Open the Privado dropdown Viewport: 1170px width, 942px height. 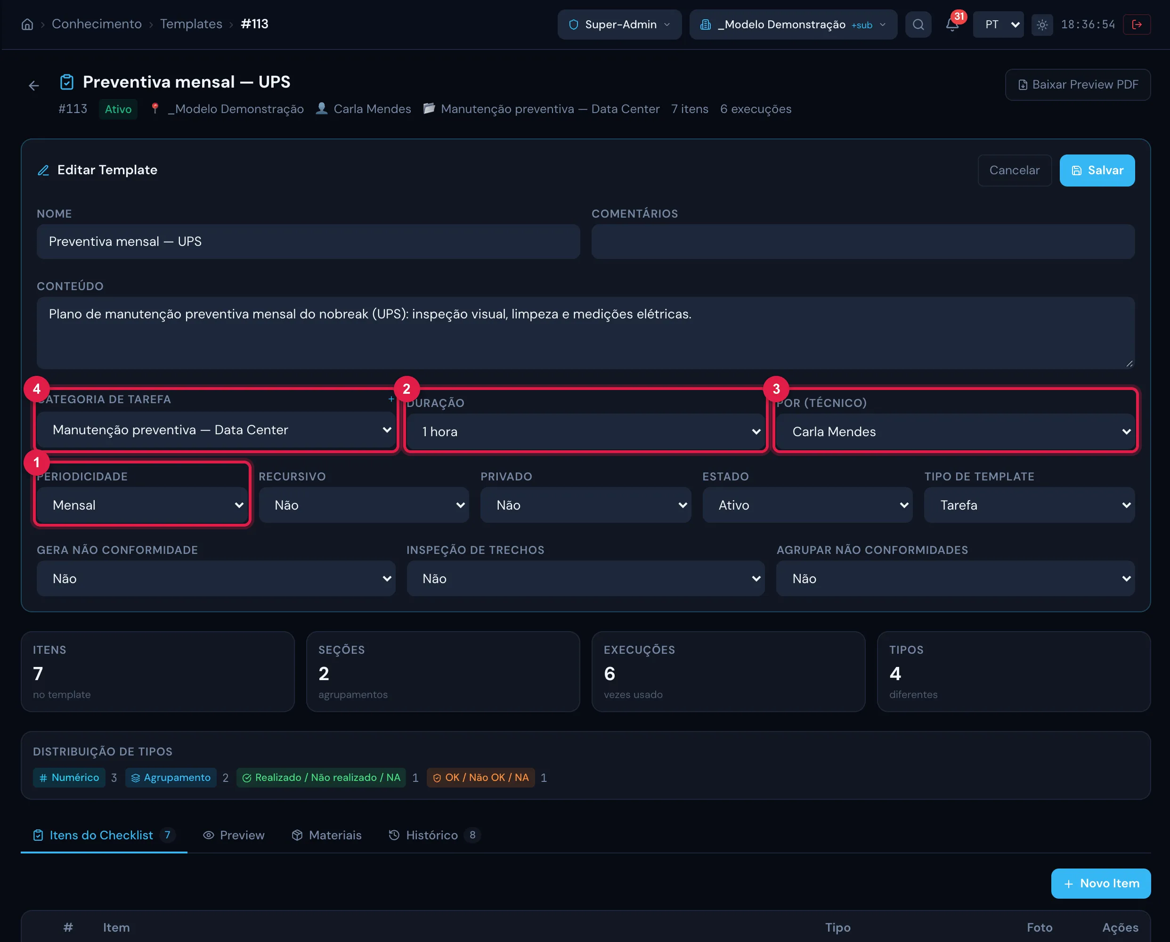click(585, 505)
